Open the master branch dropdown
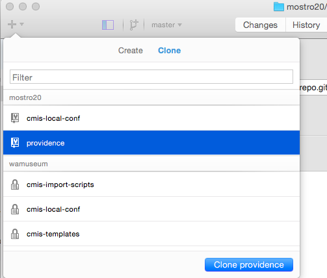327x278 pixels. (166, 25)
